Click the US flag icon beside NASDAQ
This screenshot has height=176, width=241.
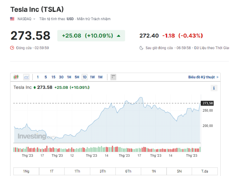12,19
